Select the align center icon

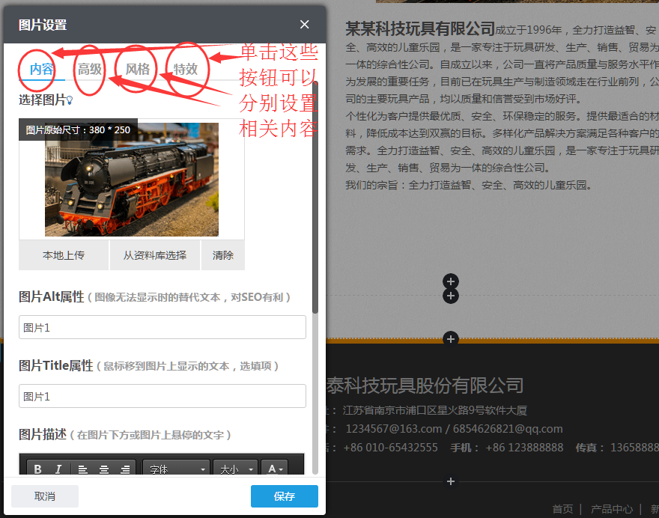(x=104, y=469)
